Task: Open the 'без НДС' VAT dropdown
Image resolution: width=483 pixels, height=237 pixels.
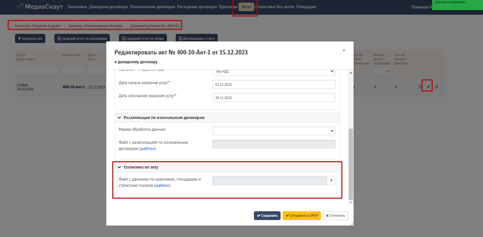Action: coord(274,71)
